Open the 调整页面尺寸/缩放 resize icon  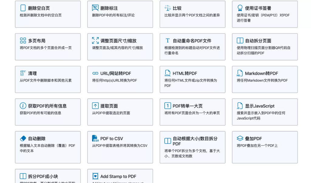coord(96,40)
